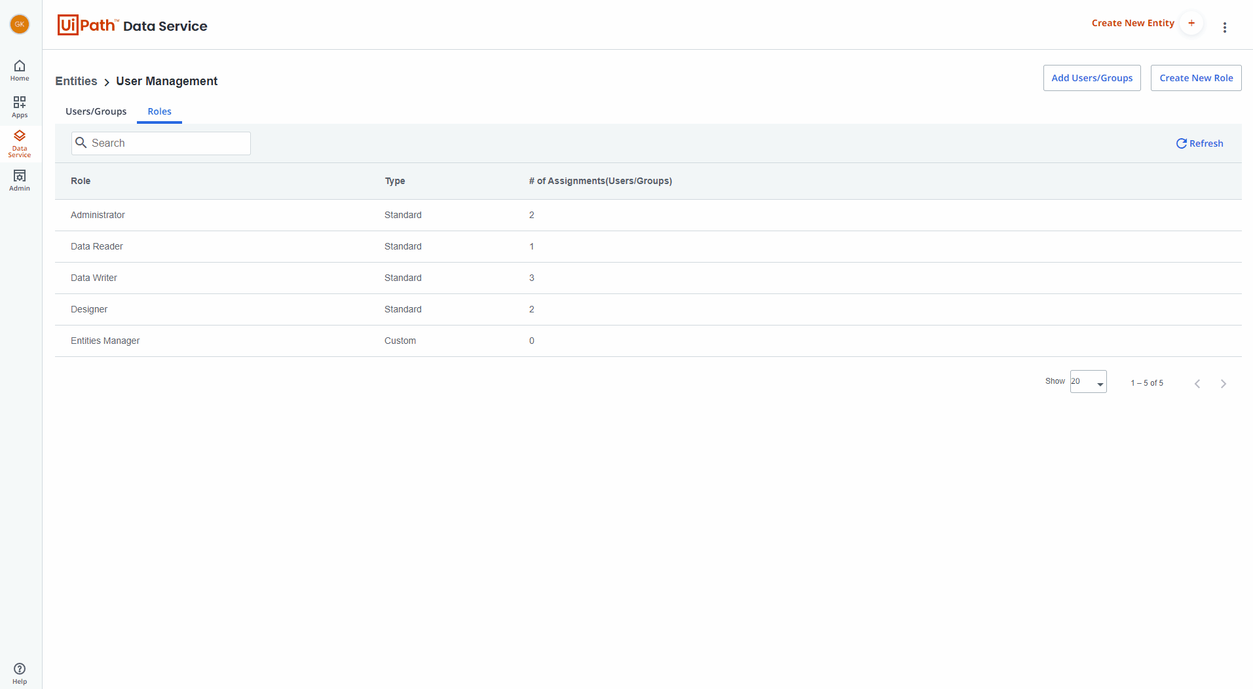Select the Roles tab

[159, 111]
